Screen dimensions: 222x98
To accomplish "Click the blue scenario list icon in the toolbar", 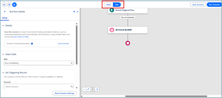I will pos(15,5).
